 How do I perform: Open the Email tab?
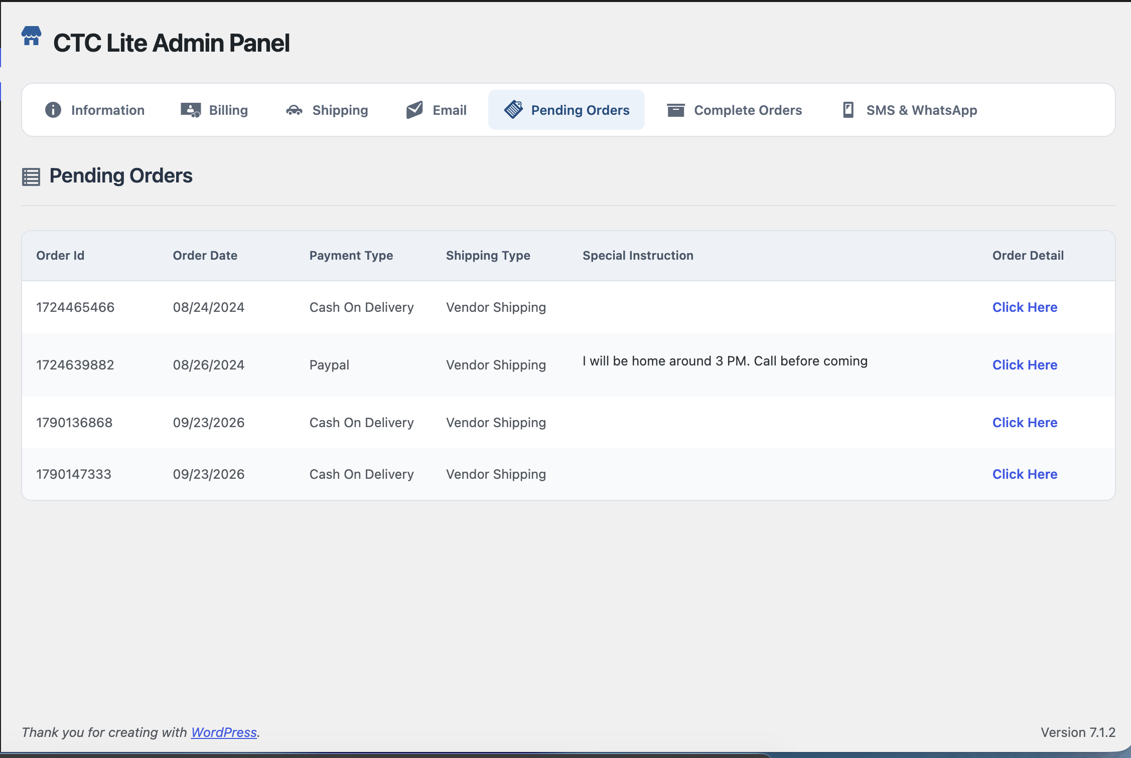[436, 110]
